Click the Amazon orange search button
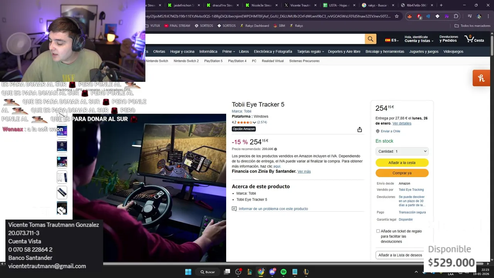 click(370, 39)
